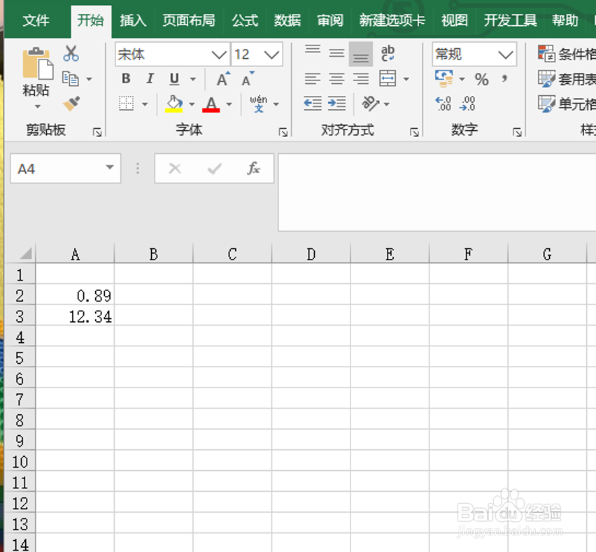
Task: Switch to the 审阅 Review tab
Action: pos(330,20)
